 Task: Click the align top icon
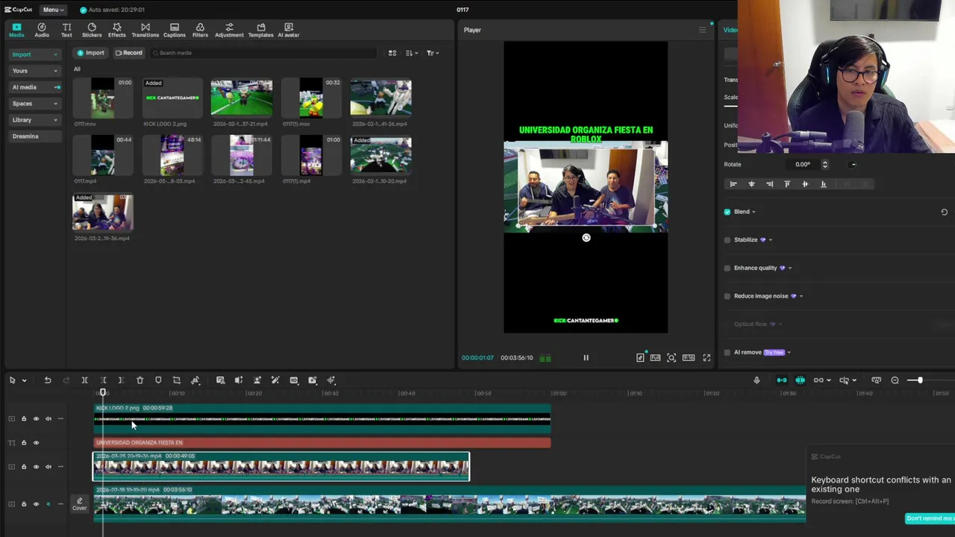(787, 184)
